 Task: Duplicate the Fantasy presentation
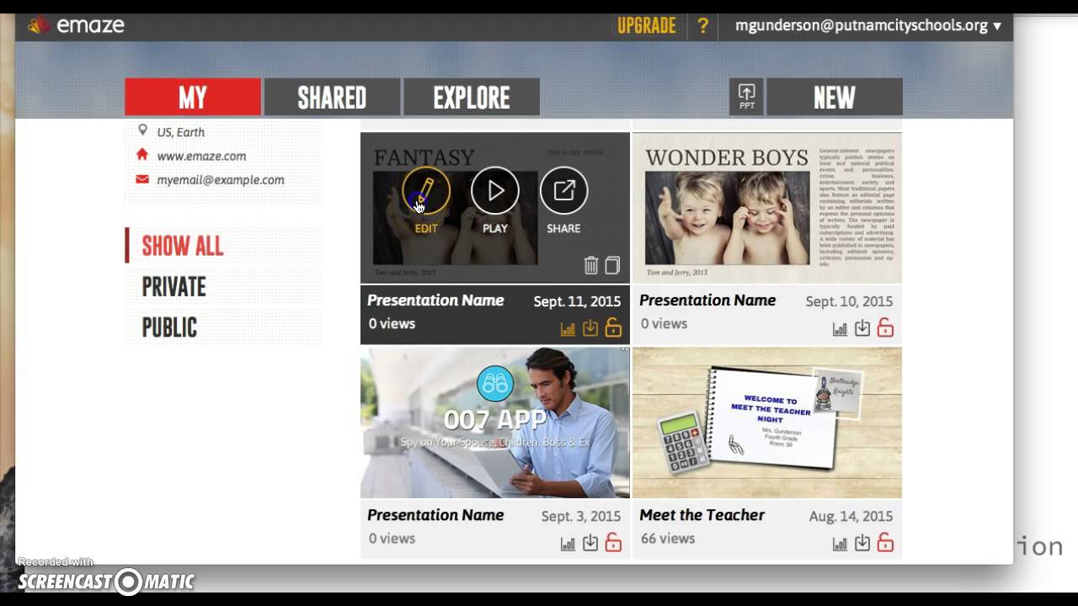(x=612, y=265)
